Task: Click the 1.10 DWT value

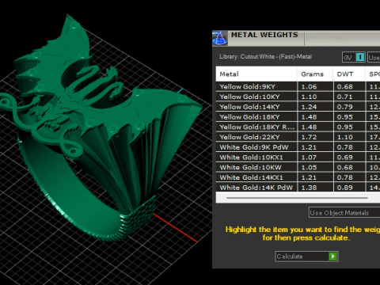Action: pyautogui.click(x=344, y=137)
